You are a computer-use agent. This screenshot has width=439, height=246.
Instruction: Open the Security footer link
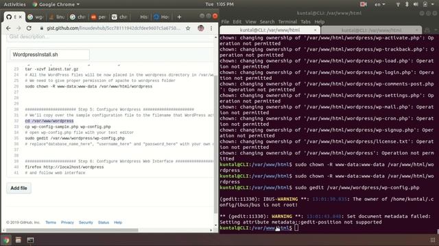point(86,222)
